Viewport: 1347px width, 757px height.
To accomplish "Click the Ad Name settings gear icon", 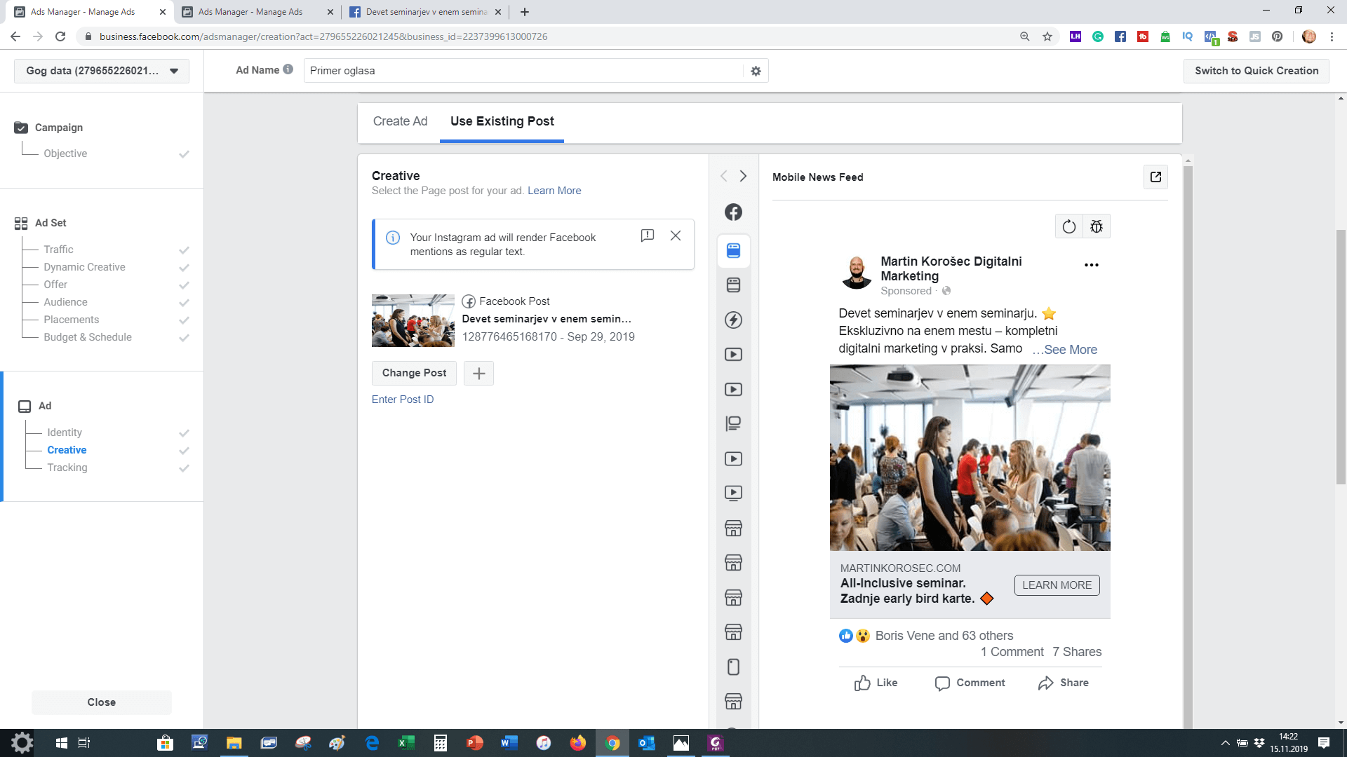I will click(x=756, y=71).
